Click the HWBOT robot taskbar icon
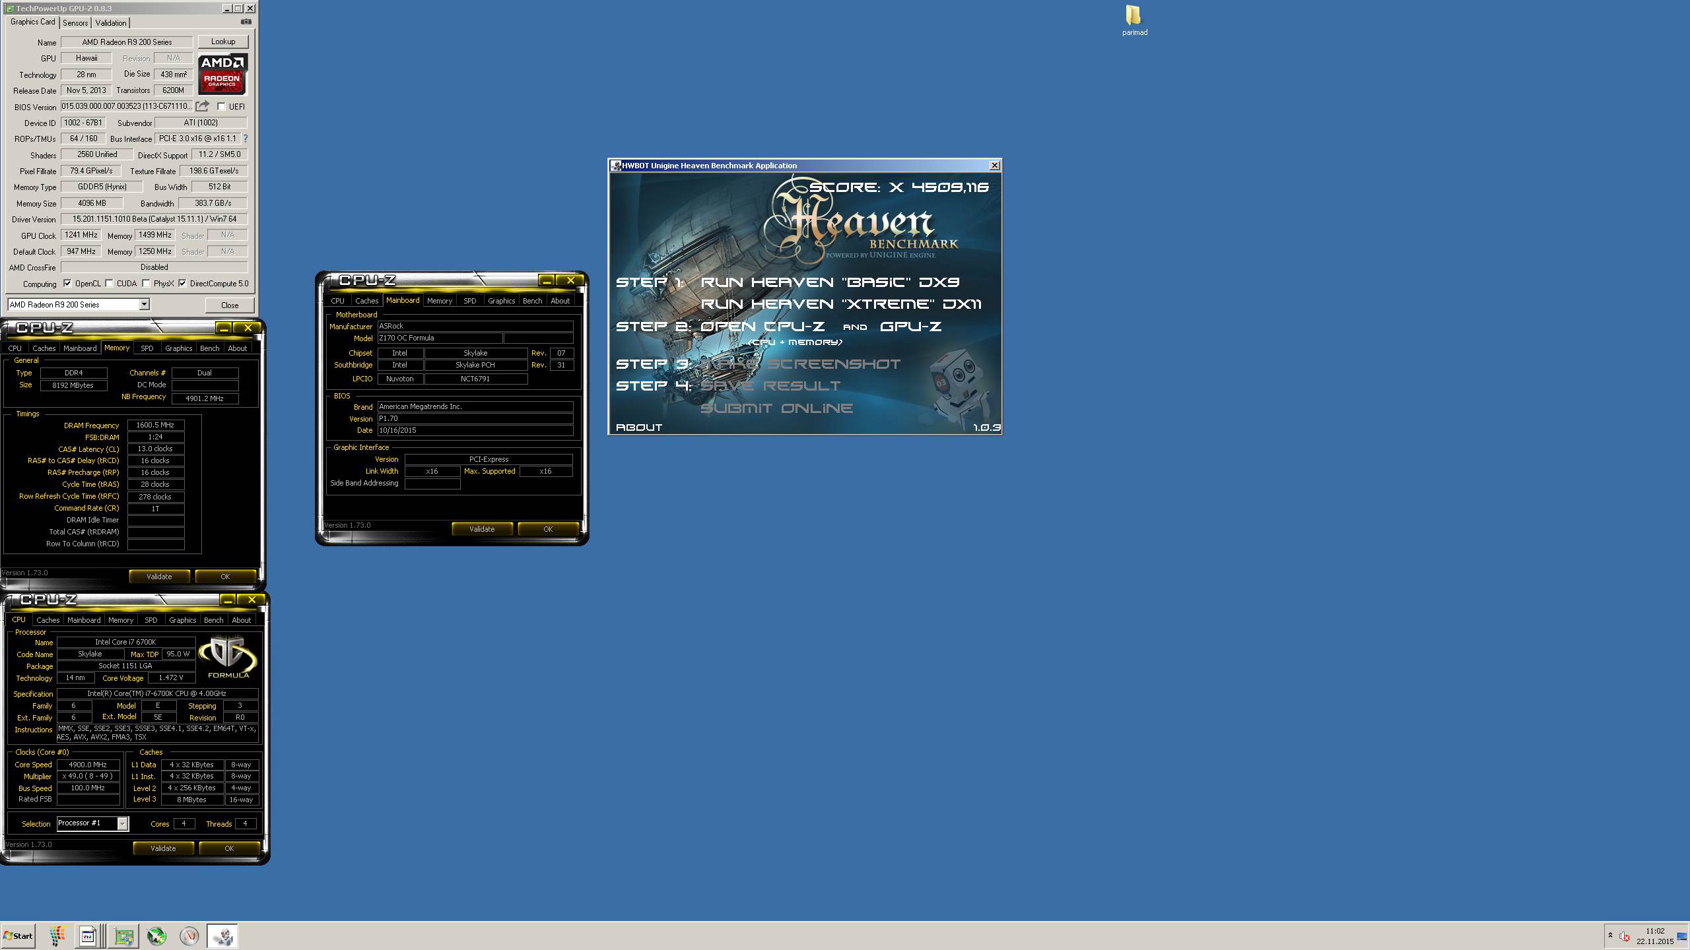The width and height of the screenshot is (1690, 950). coord(222,935)
